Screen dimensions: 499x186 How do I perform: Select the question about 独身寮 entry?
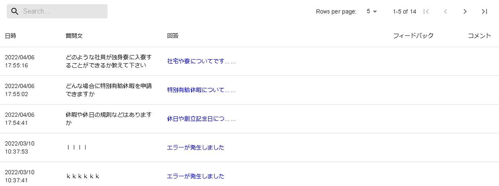point(108,61)
